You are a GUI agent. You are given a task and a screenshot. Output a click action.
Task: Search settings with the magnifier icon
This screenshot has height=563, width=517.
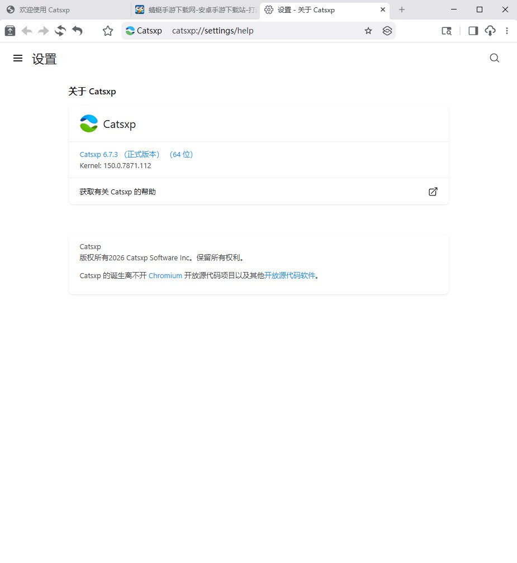(495, 58)
